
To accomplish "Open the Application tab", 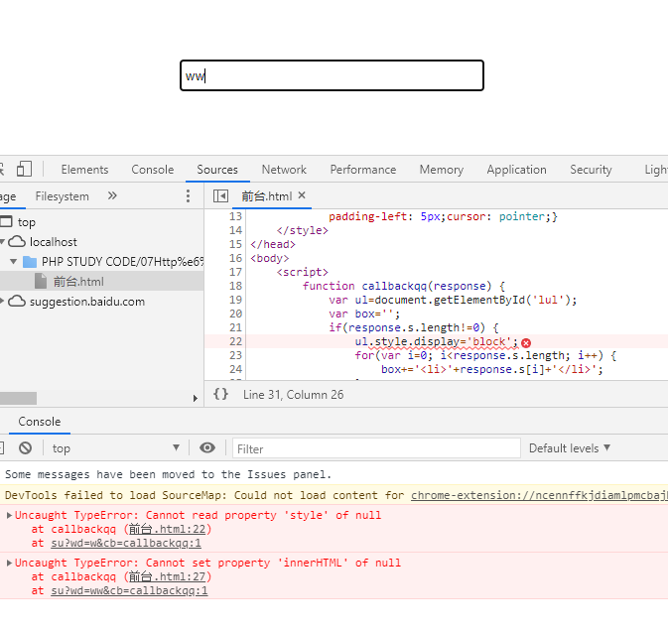I will click(516, 170).
